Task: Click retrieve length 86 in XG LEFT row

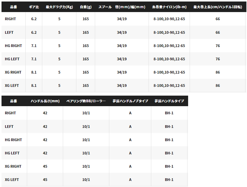Action: coord(218,85)
